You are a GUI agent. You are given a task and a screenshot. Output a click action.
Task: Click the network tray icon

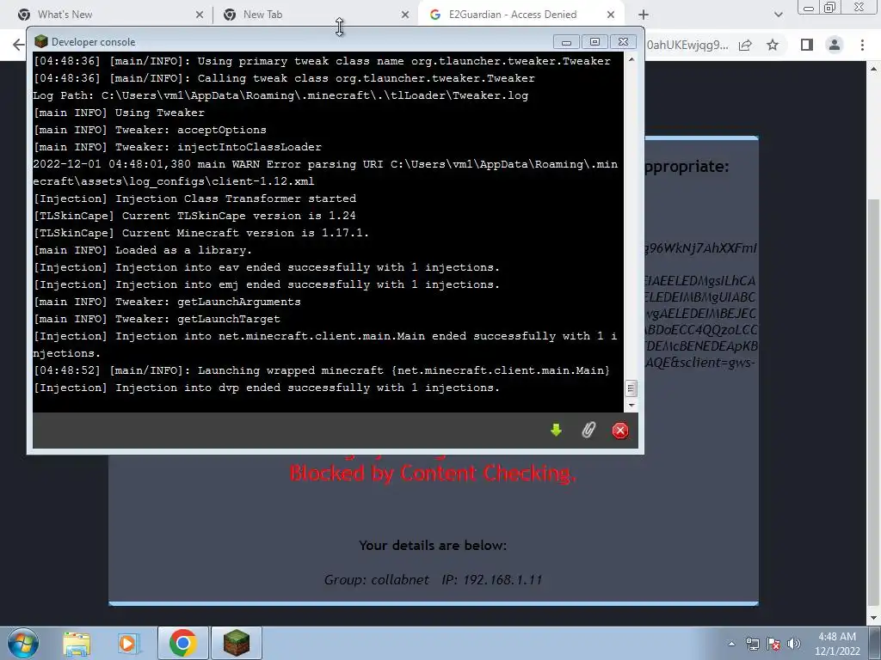coord(752,644)
